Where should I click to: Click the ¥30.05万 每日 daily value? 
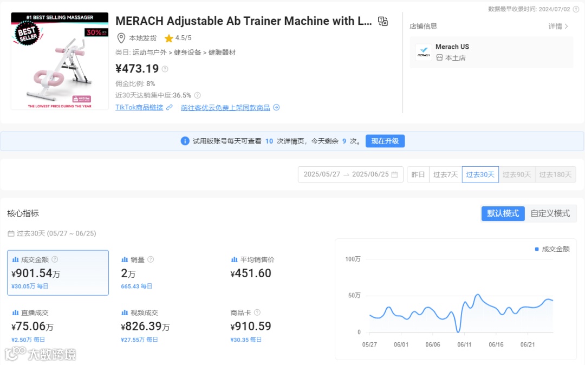point(30,286)
